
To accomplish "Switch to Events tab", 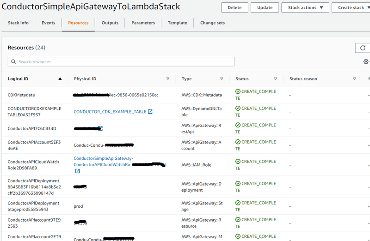I will click(49, 23).
